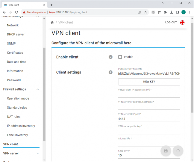
Task: Show info for Enable client
Action: click(x=110, y=57)
